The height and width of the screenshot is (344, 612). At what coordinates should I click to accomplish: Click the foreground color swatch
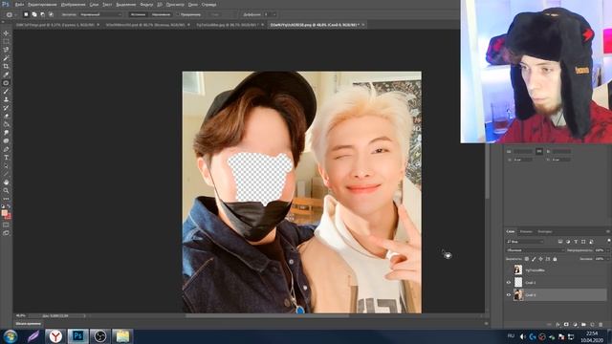point(4,213)
